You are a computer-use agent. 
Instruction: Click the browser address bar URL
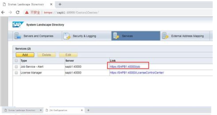[x=71, y=12]
